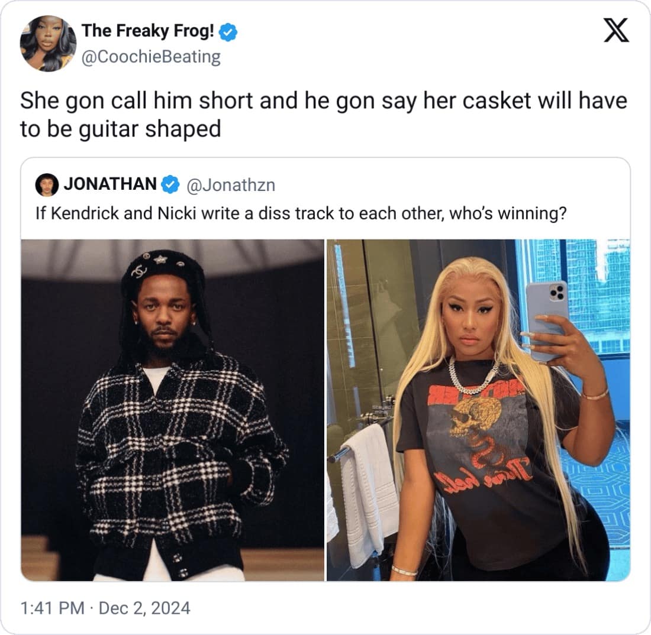Open the 1:41 PM timestamp link
This screenshot has height=635, width=651.
pos(52,608)
